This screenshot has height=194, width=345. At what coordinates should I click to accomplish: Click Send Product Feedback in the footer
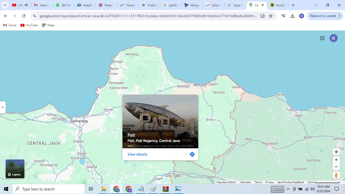tap(291, 182)
